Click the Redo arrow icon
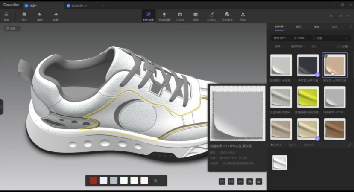The height and width of the screenshot is (192, 354). point(56,15)
